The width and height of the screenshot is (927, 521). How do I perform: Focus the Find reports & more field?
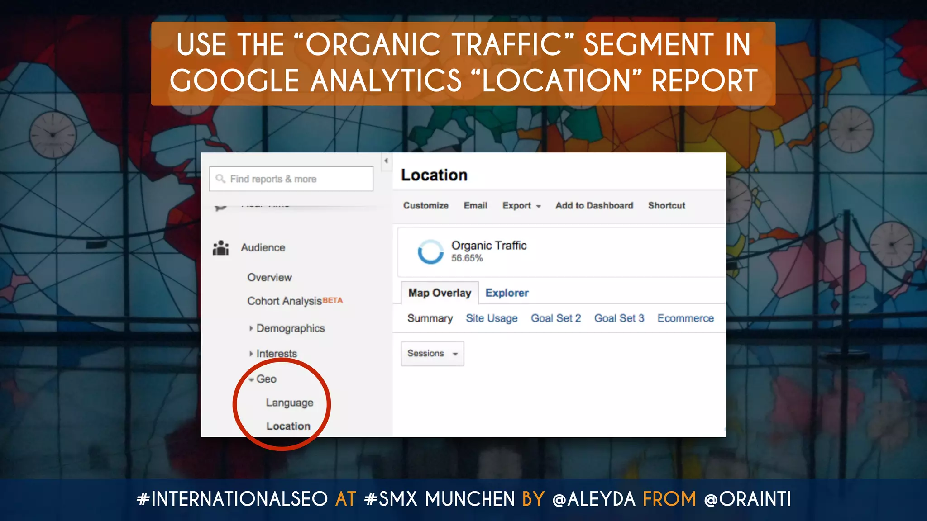click(291, 179)
